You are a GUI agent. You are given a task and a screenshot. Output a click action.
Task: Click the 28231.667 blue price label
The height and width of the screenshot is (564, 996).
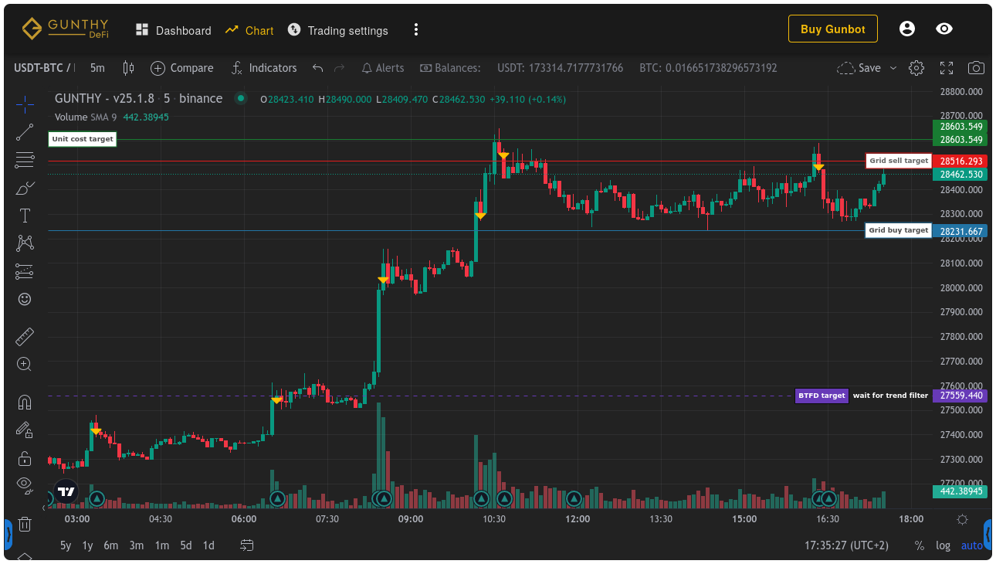pos(960,231)
